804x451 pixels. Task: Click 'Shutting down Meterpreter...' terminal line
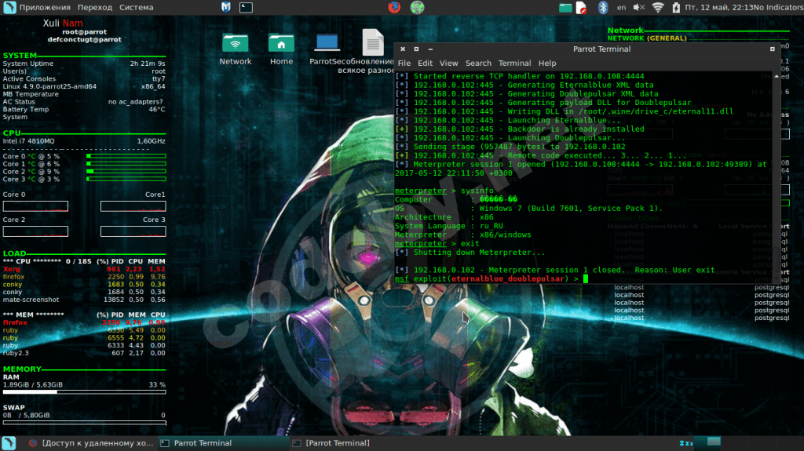[470, 252]
